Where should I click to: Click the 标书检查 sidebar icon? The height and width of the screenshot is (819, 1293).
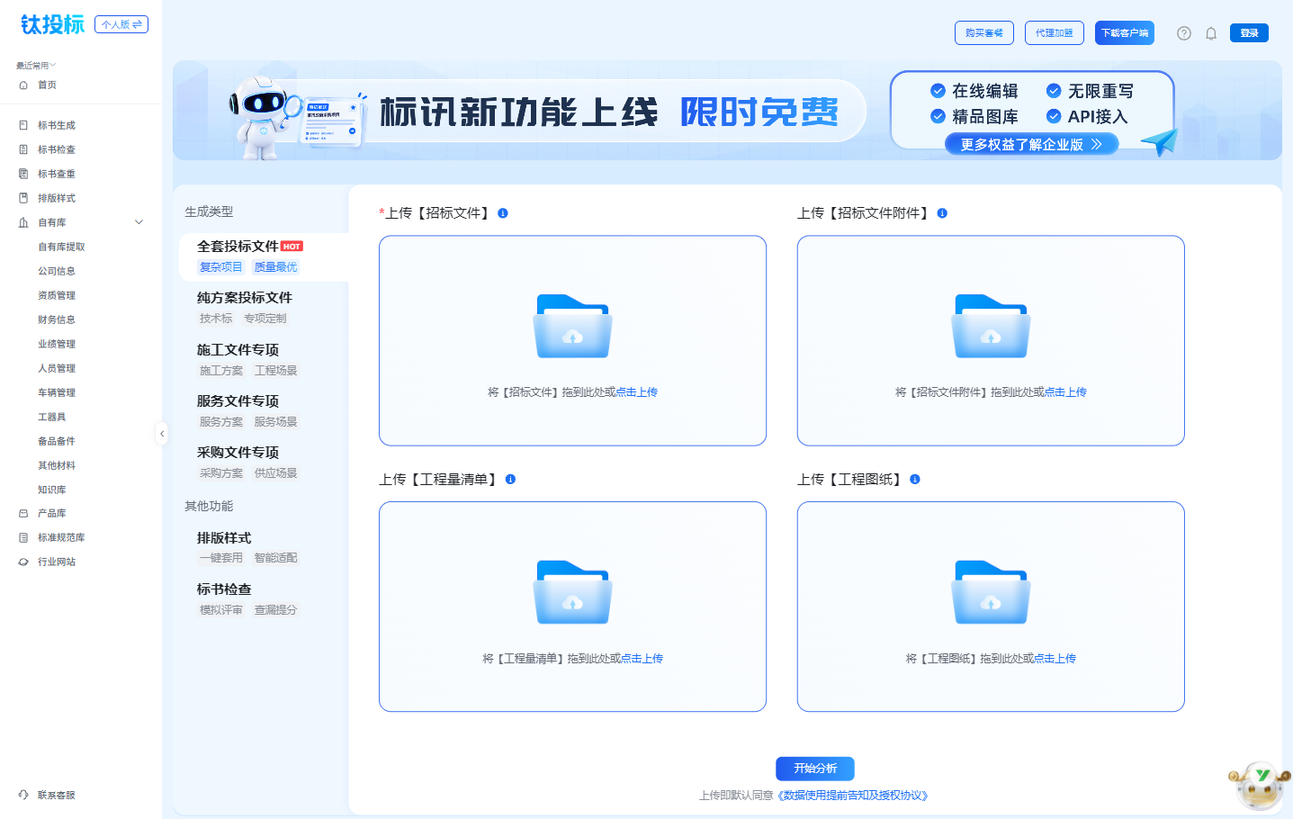(x=23, y=149)
